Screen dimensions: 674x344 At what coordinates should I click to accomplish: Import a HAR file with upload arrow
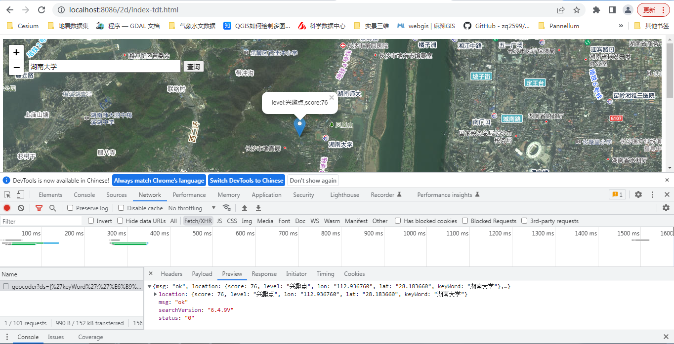(244, 208)
